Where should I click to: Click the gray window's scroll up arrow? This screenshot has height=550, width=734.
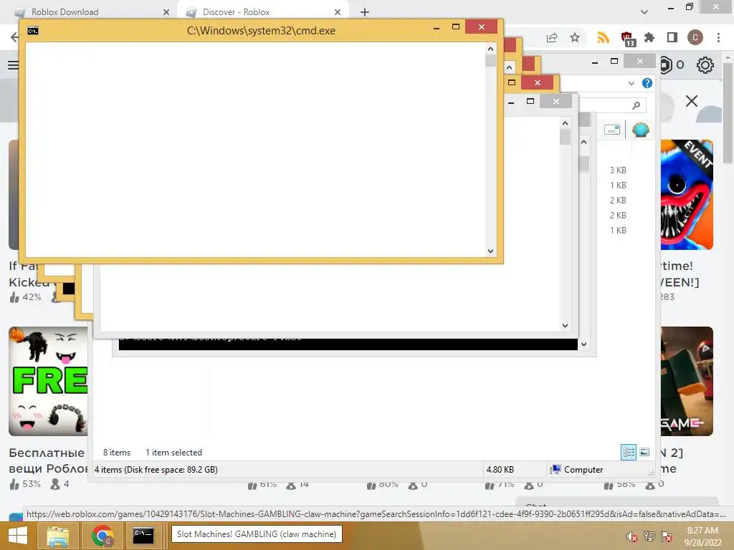click(565, 123)
